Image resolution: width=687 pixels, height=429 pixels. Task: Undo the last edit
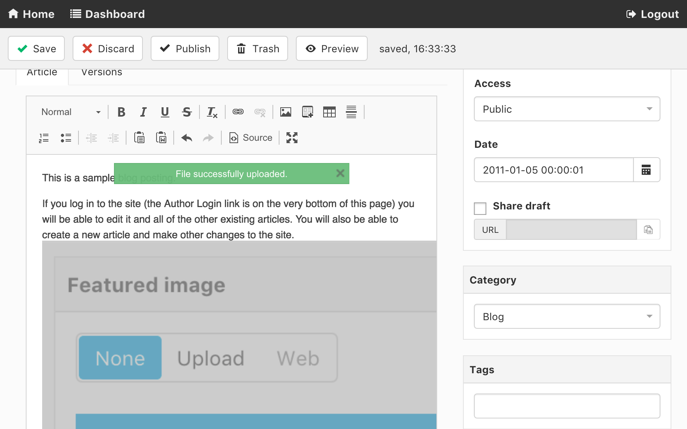click(187, 138)
